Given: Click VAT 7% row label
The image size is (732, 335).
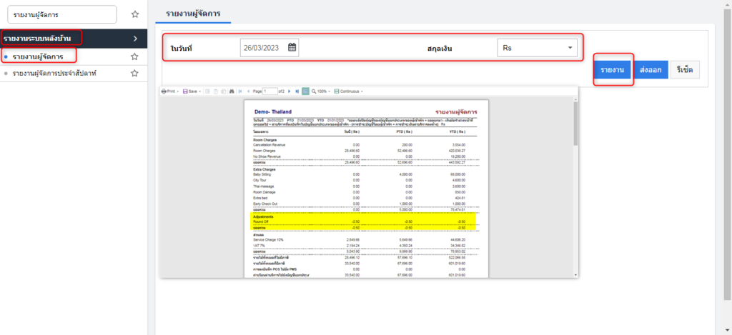Looking at the screenshot, I should pos(259,246).
